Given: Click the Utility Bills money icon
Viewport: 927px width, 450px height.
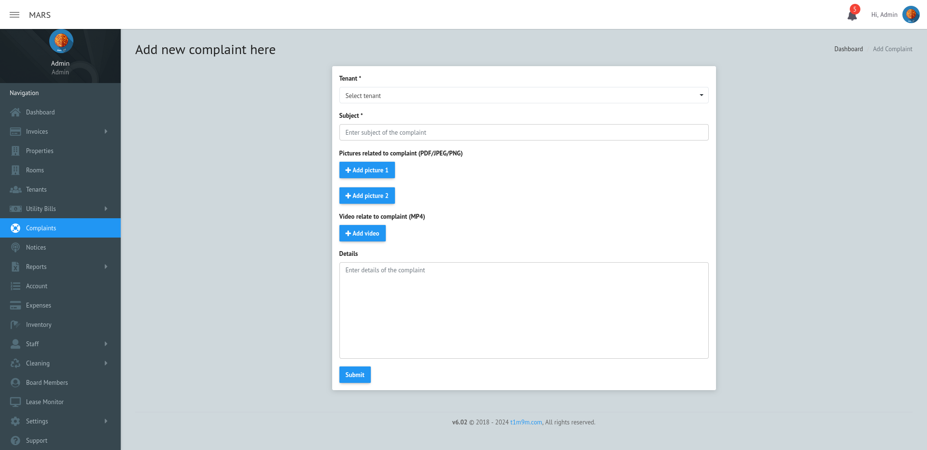Looking at the screenshot, I should tap(15, 209).
